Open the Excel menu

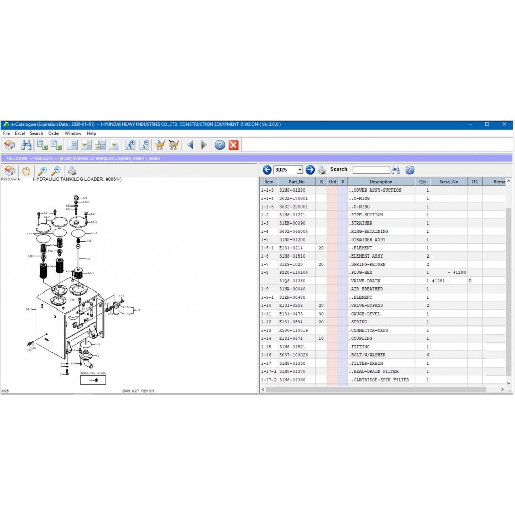[20, 133]
